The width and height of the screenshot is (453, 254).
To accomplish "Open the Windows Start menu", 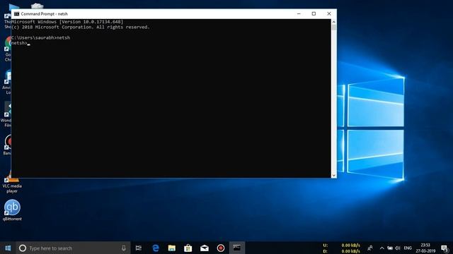I will (8, 248).
